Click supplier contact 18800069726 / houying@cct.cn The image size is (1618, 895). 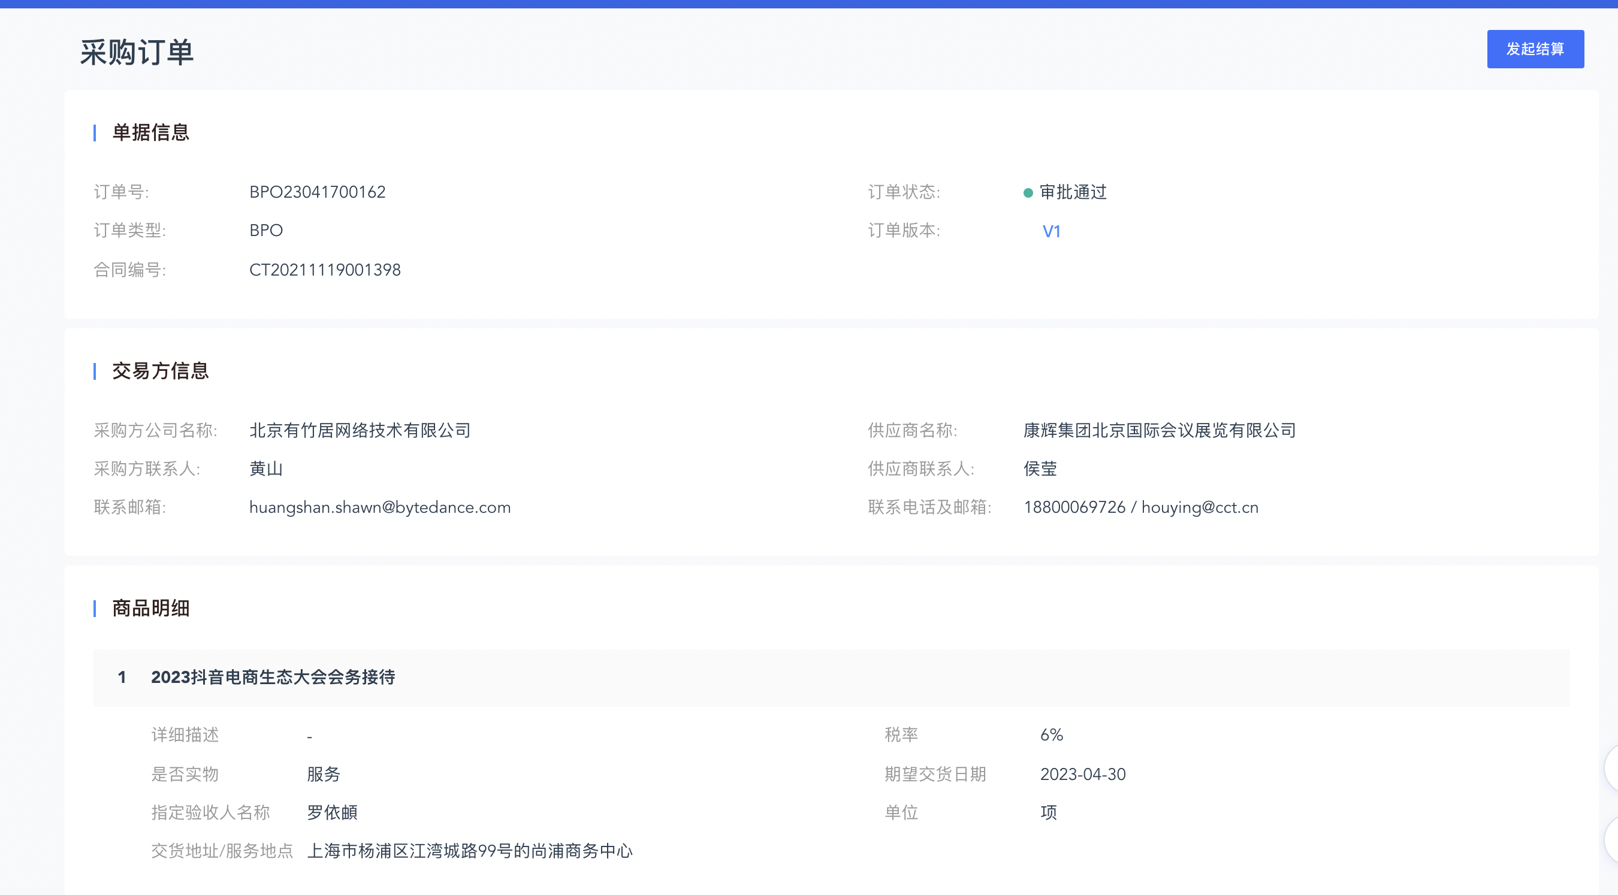[x=1140, y=507]
